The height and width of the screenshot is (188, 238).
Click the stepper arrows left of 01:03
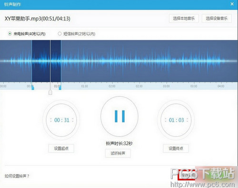(166, 120)
